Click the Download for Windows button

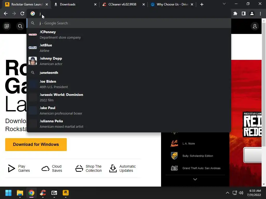36,145
